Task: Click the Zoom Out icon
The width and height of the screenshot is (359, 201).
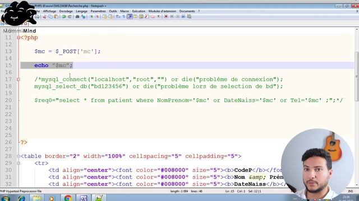Action: (x=97, y=17)
